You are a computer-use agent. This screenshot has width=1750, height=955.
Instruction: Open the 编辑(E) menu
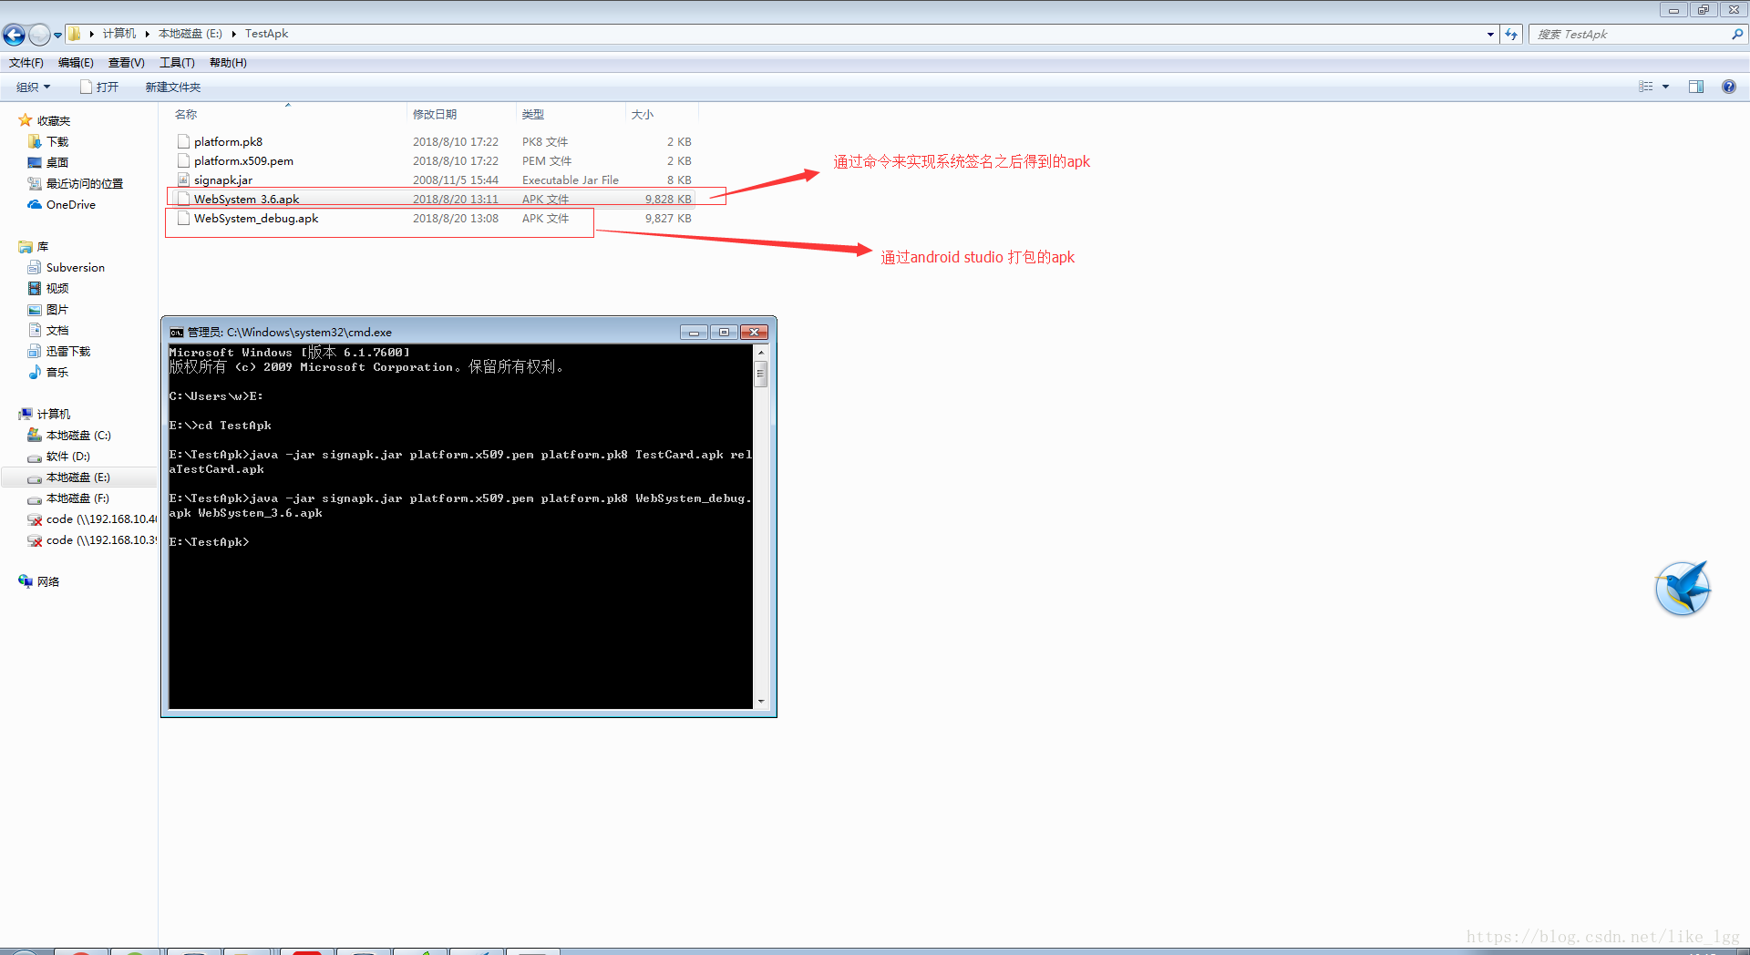tap(76, 63)
